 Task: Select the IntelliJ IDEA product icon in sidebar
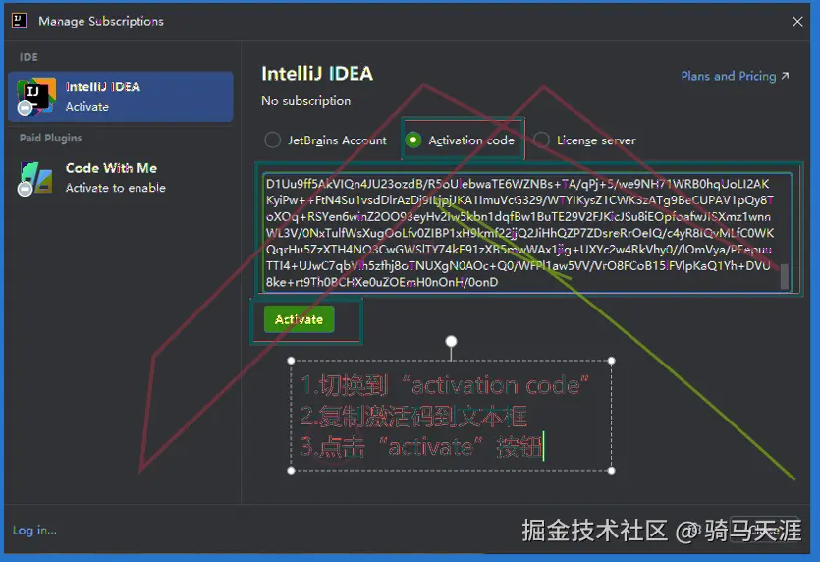[35, 96]
